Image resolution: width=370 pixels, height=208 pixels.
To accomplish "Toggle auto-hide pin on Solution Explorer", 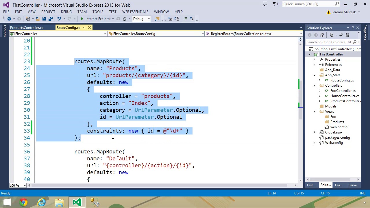I will click(353, 28).
